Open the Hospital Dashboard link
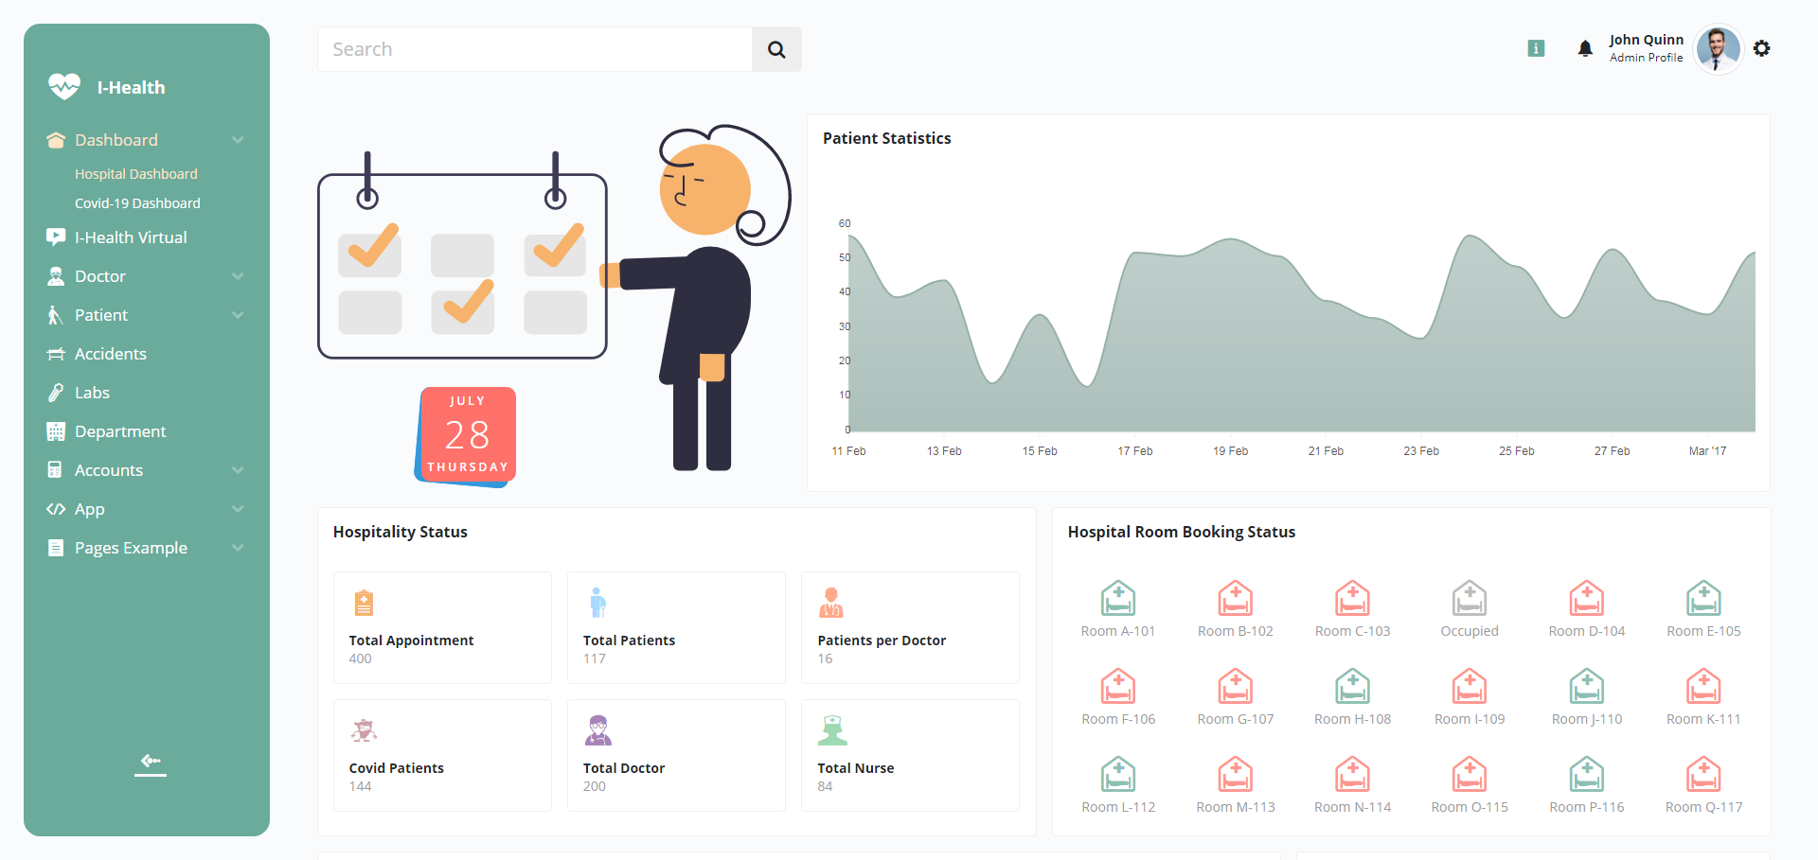This screenshot has width=1818, height=860. click(x=136, y=174)
